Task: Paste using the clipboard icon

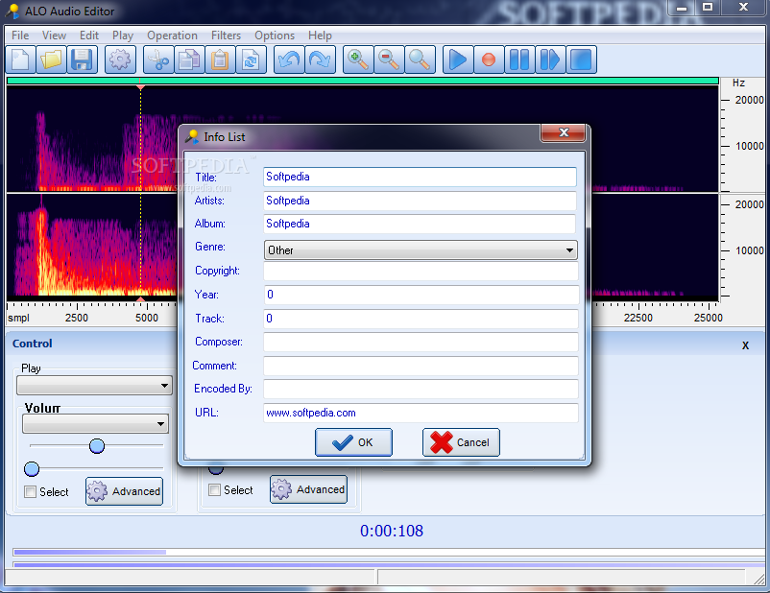Action: coord(220,59)
